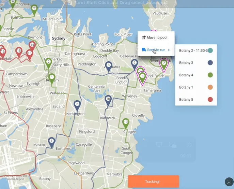Select Botany 5 run from list
This screenshot has height=189, width=234.
[196, 100]
